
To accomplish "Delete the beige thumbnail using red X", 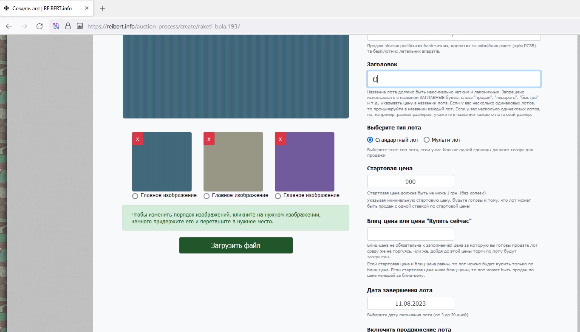I will pyautogui.click(x=209, y=139).
